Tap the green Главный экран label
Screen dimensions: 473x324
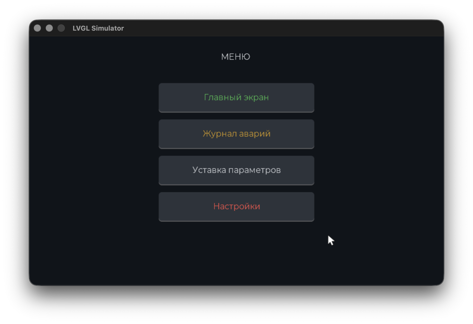(236, 97)
